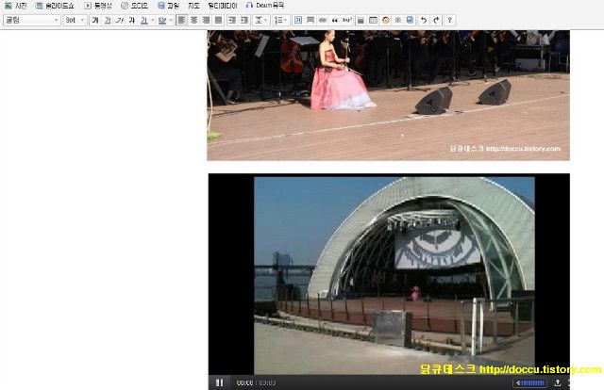
Task: Open editor help question mark
Action: point(449,20)
